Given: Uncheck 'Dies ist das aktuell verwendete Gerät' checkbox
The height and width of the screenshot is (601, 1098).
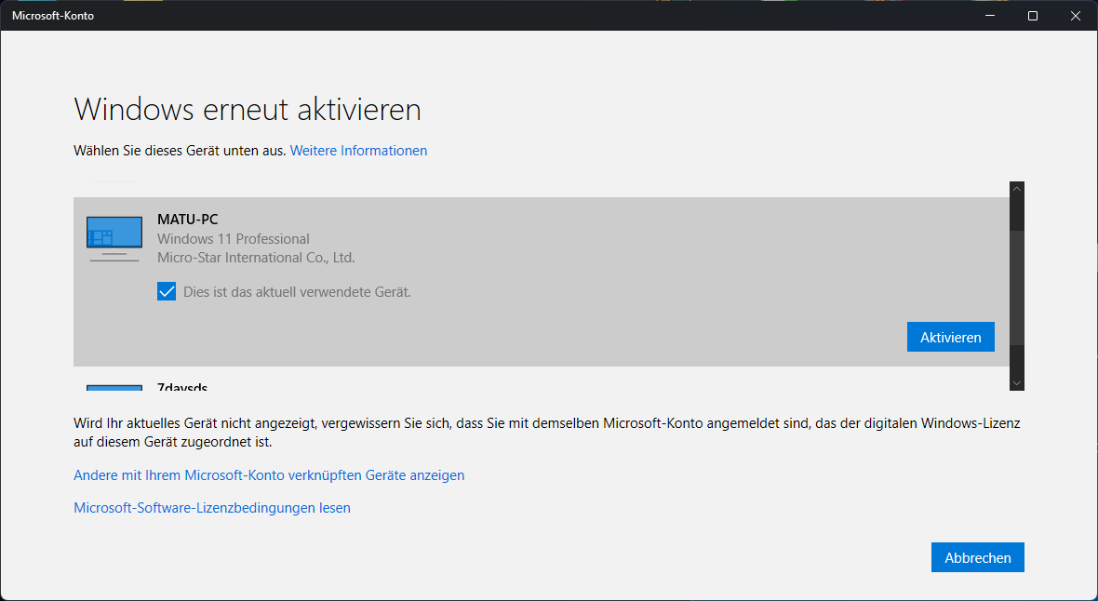Looking at the screenshot, I should click(167, 291).
